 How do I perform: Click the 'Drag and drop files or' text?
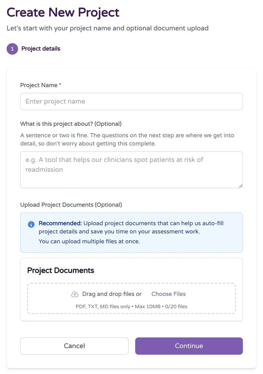[x=112, y=294]
